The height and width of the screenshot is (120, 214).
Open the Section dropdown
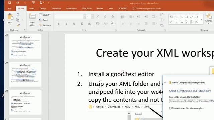coord(45,25)
